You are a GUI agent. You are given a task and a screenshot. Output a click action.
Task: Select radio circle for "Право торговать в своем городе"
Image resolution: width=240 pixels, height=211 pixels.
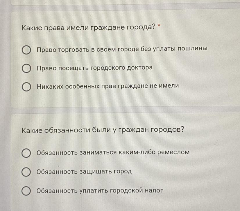pos(26,50)
